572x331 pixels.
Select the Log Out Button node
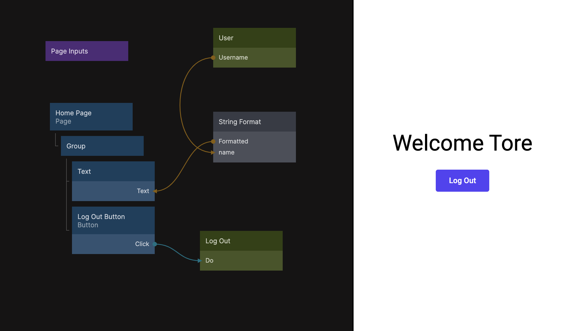tap(113, 220)
